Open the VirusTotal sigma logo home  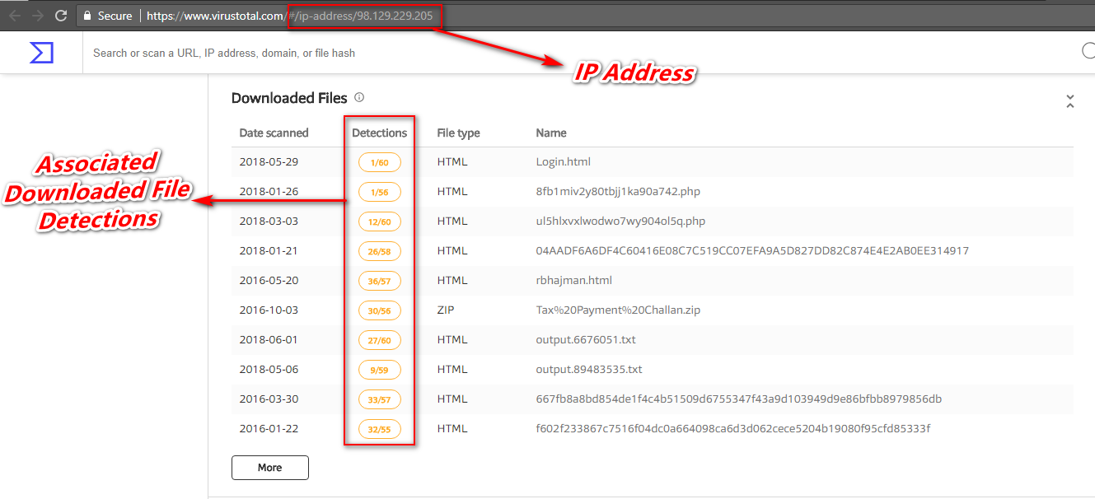[x=41, y=53]
